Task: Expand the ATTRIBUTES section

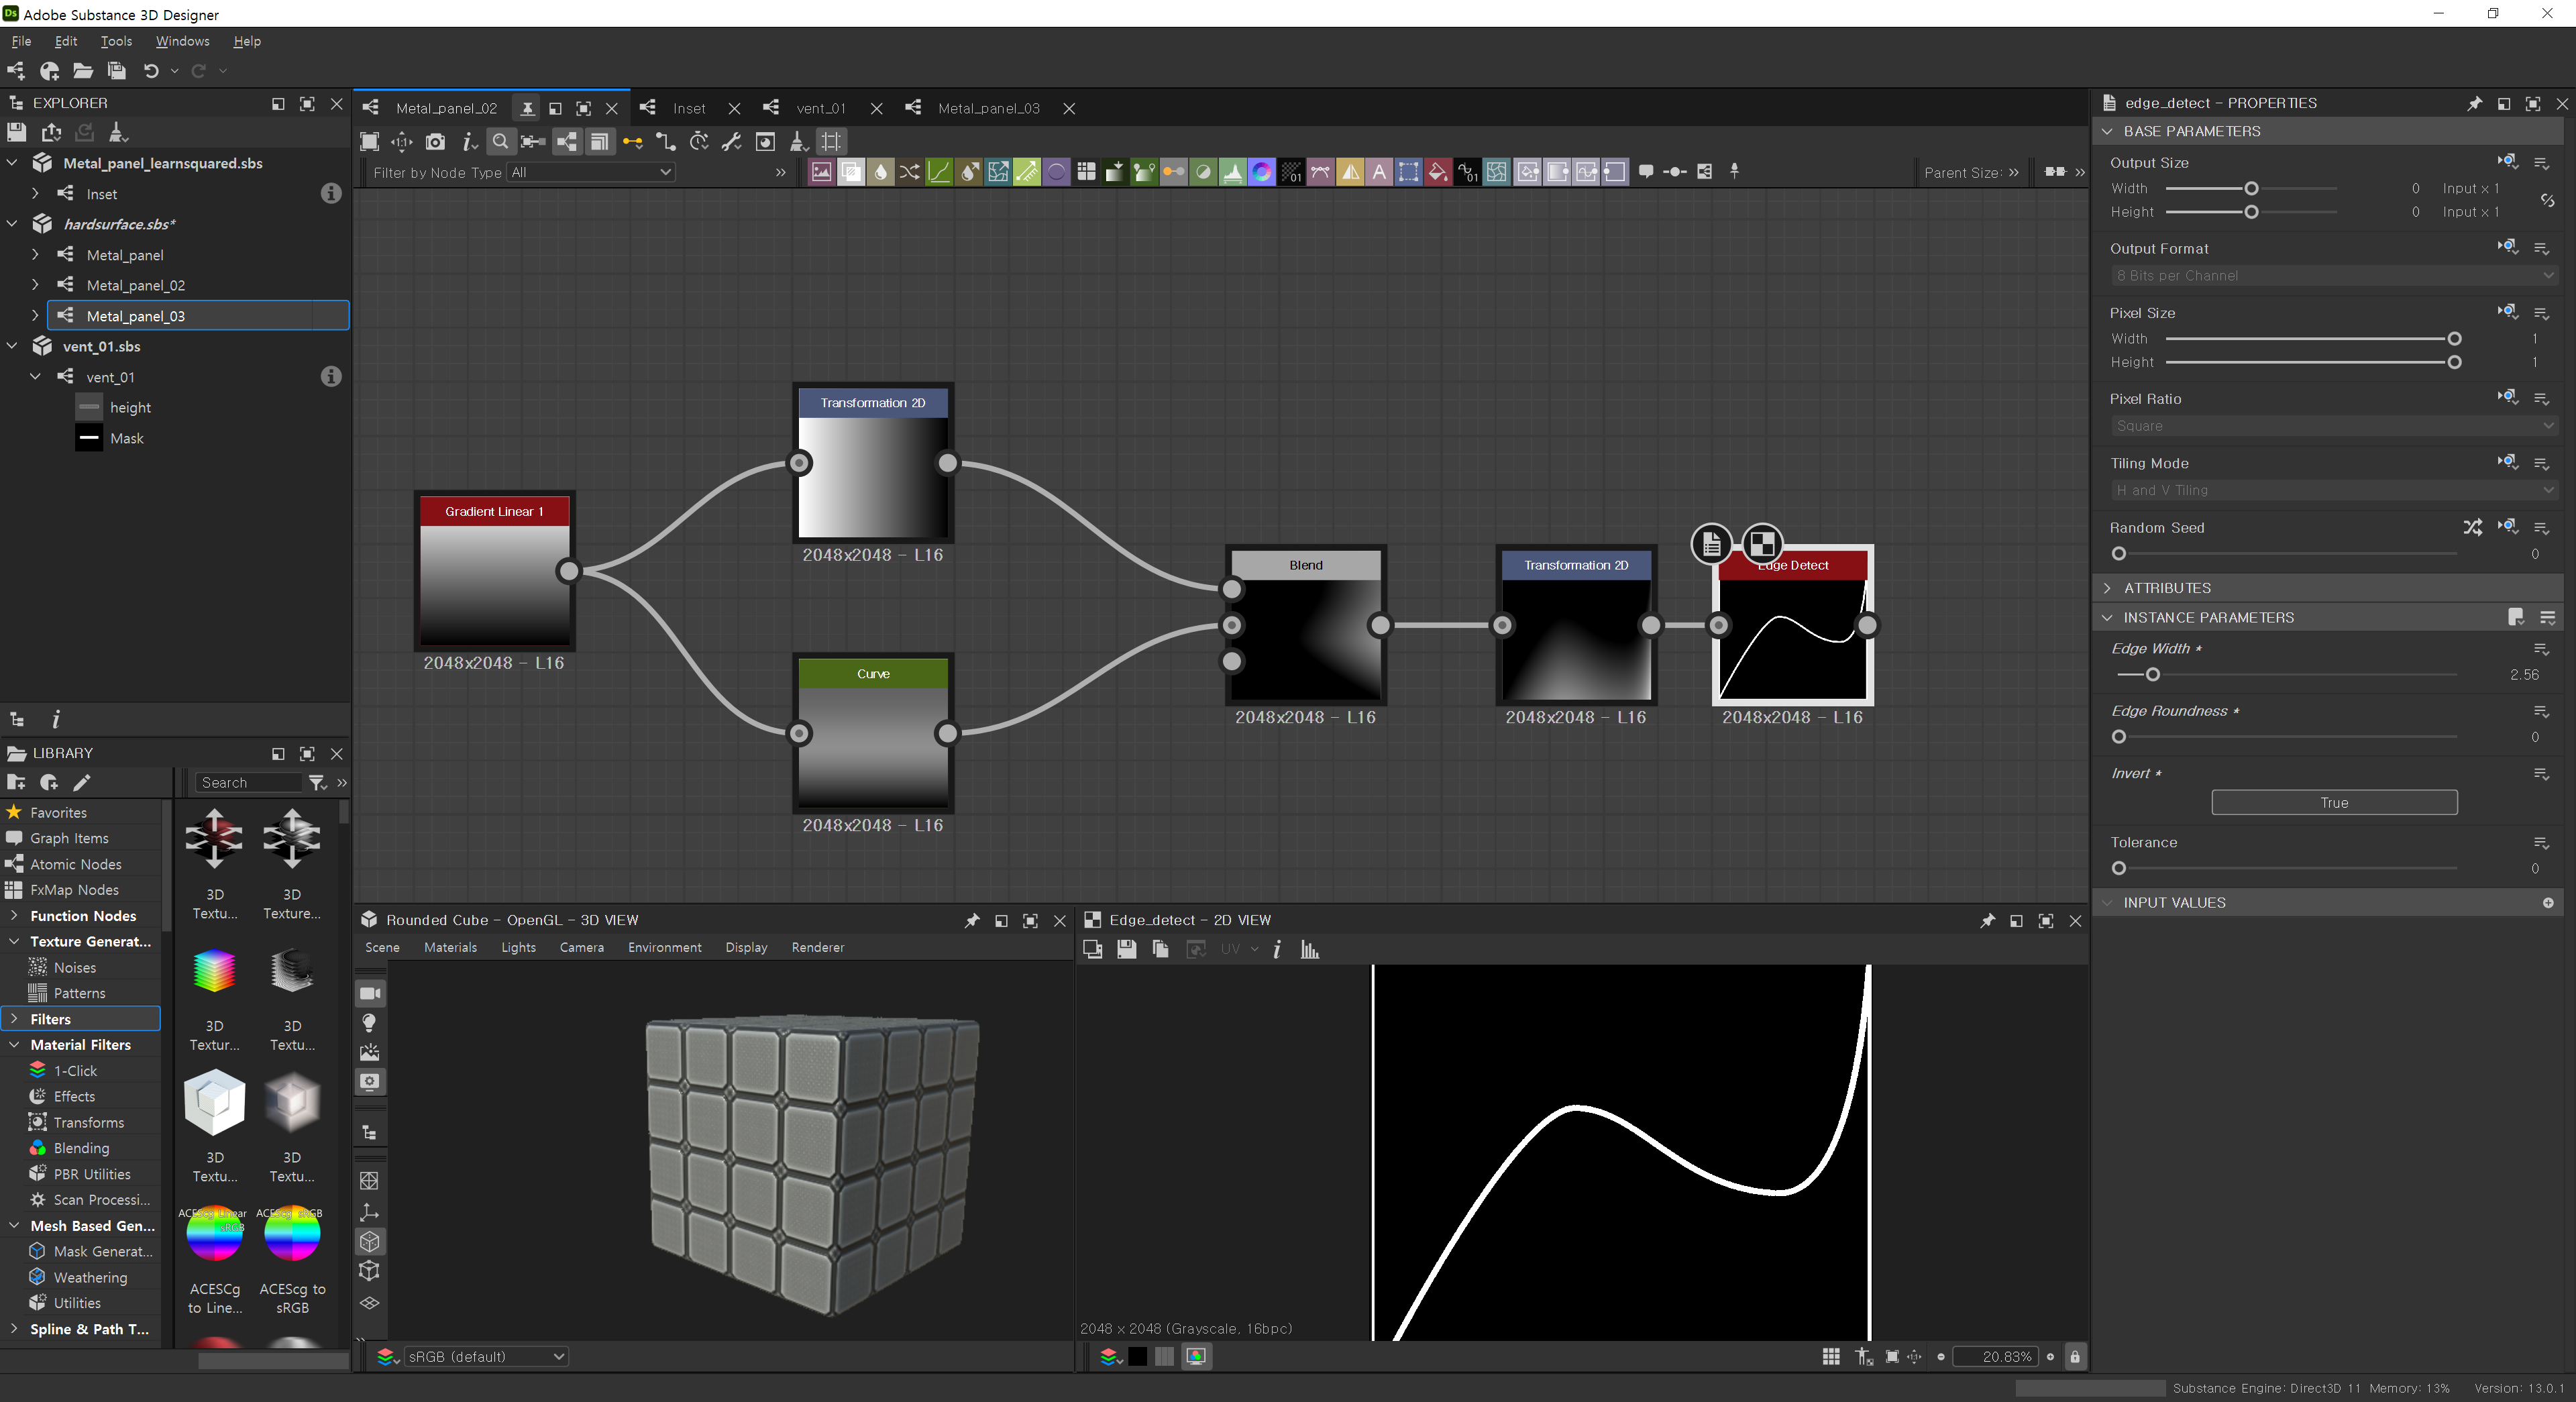Action: pos(2167,588)
